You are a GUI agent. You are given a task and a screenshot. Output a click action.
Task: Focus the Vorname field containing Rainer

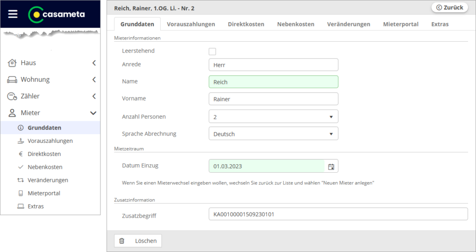(x=273, y=99)
